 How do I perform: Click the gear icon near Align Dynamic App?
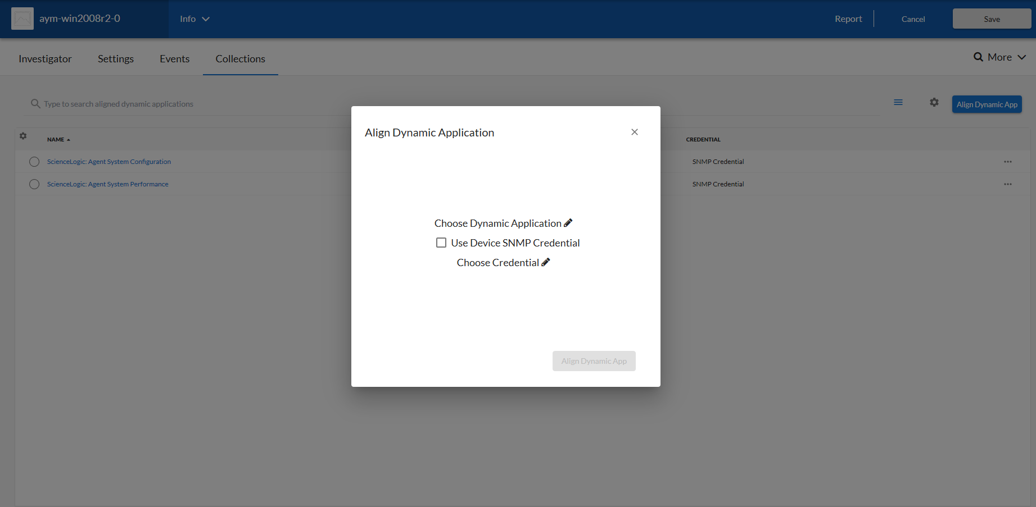(934, 103)
